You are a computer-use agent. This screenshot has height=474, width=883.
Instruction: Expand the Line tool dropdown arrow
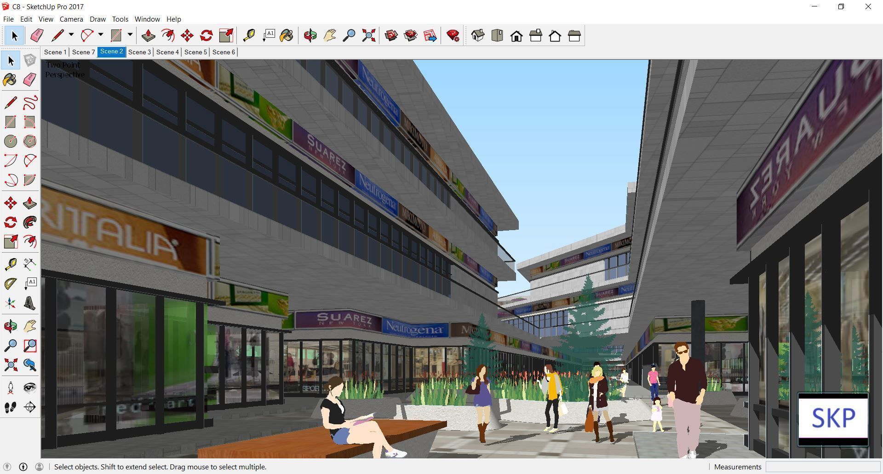click(71, 35)
